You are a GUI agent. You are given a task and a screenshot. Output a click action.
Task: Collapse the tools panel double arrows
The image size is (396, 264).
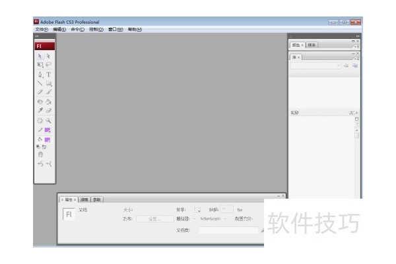coord(37,36)
